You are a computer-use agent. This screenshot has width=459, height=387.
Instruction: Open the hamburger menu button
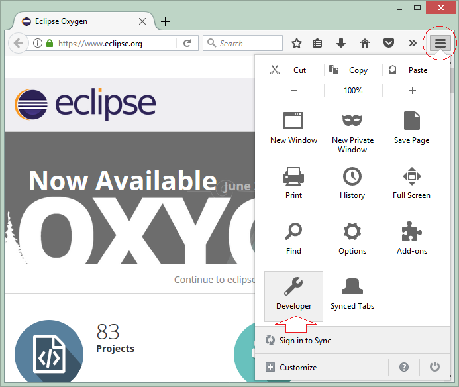440,43
